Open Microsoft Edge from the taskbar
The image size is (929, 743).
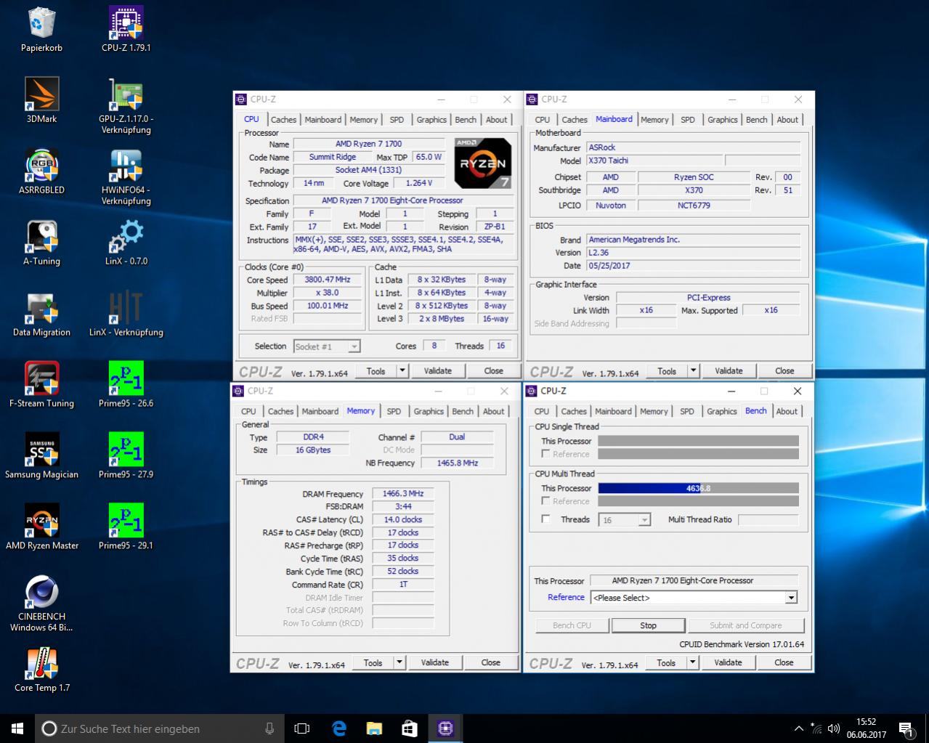(x=339, y=728)
